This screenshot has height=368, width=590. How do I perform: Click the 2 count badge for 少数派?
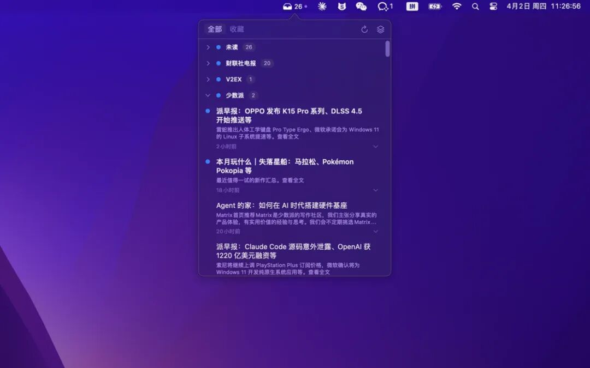253,95
